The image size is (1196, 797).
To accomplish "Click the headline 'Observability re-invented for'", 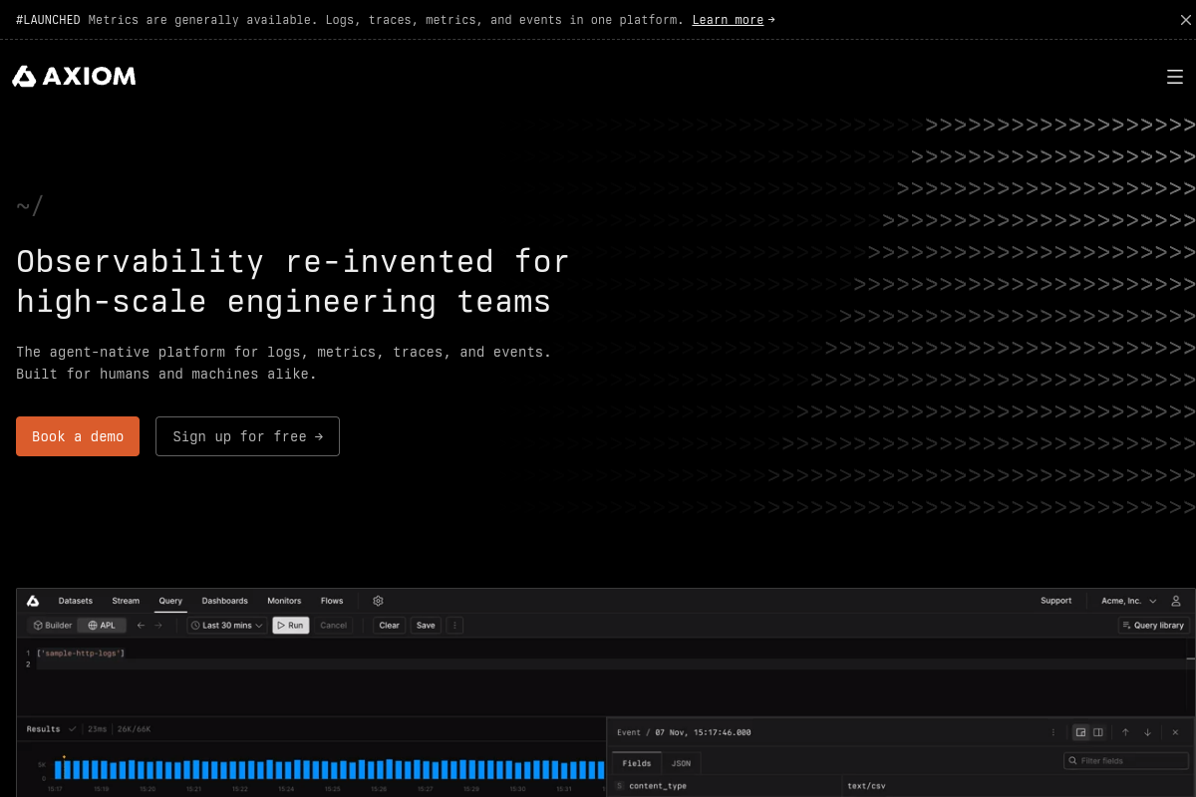I will 293,261.
